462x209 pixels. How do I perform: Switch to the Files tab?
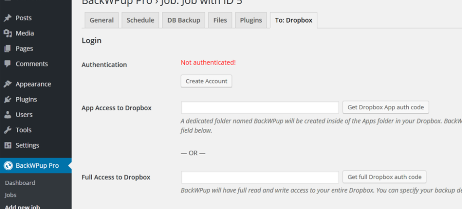pyautogui.click(x=220, y=20)
